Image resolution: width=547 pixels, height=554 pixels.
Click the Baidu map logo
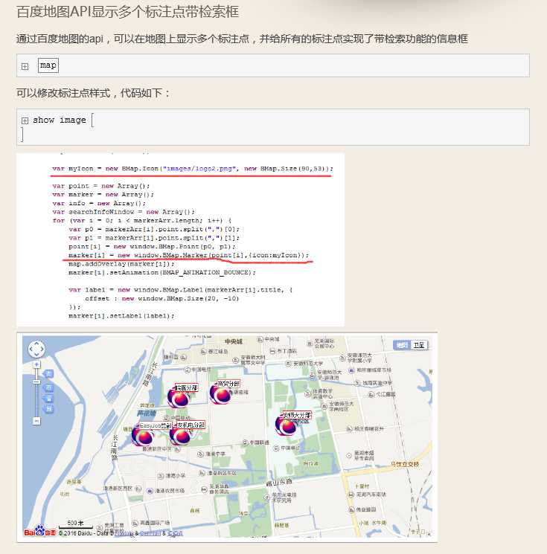[x=40, y=530]
